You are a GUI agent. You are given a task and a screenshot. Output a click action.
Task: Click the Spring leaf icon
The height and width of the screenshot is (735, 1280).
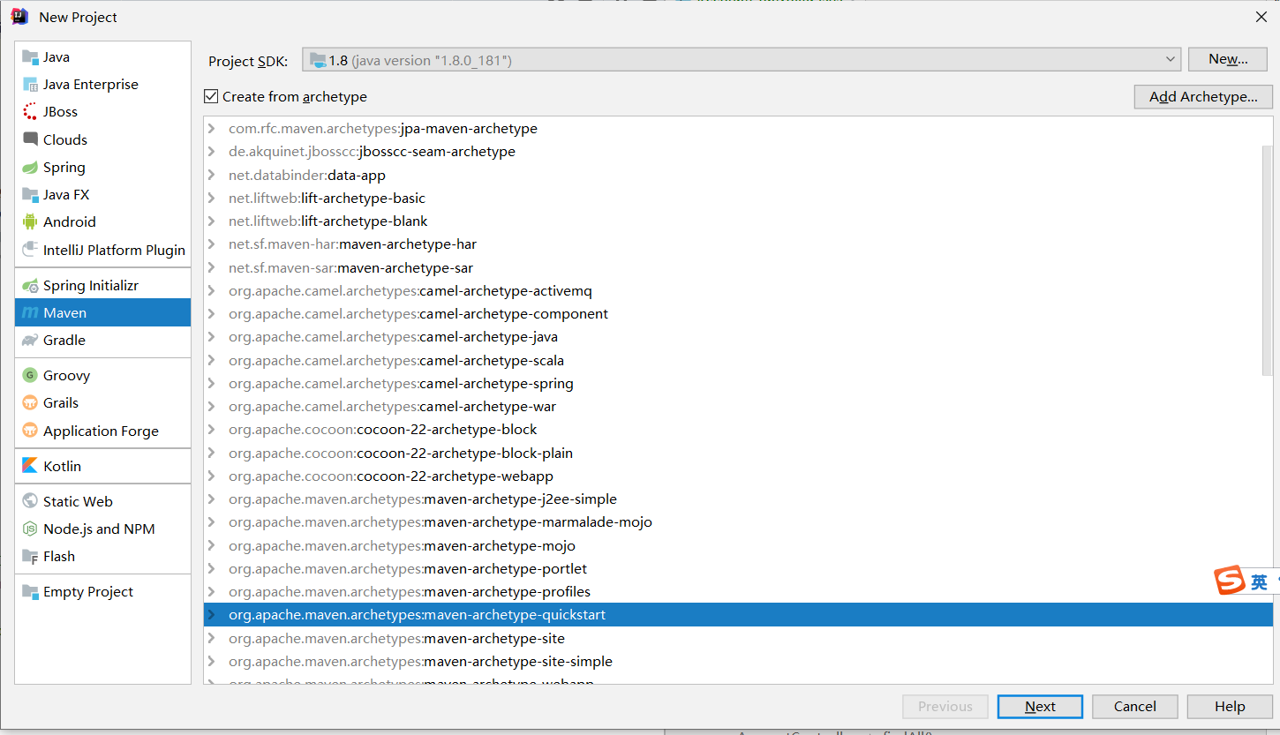30,168
